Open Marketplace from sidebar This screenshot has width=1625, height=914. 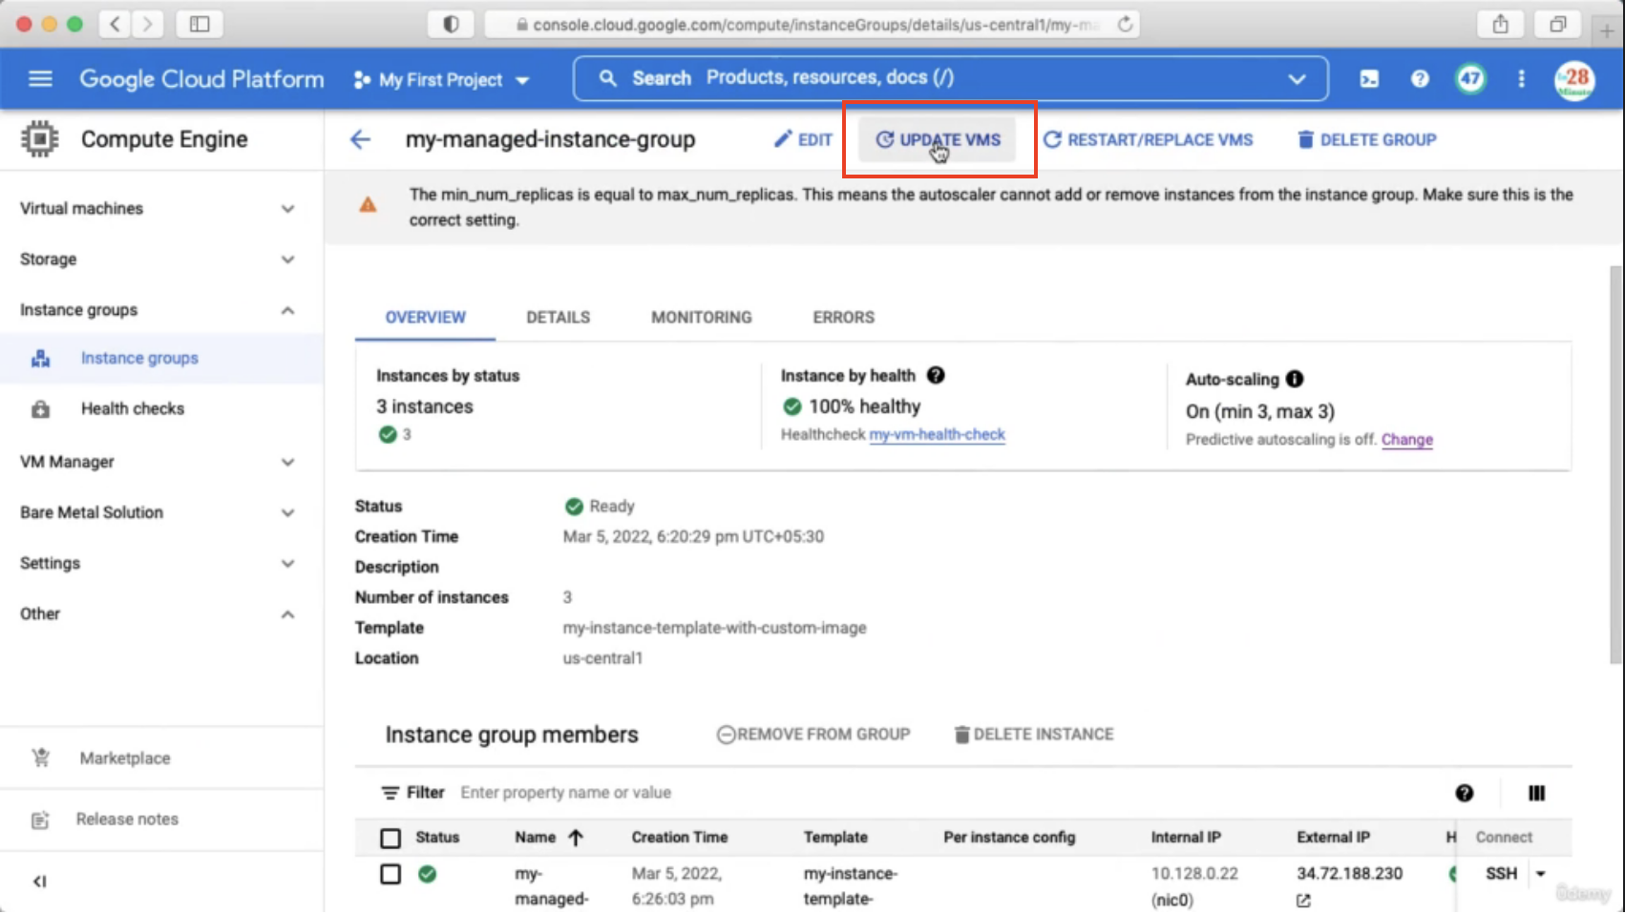click(125, 758)
